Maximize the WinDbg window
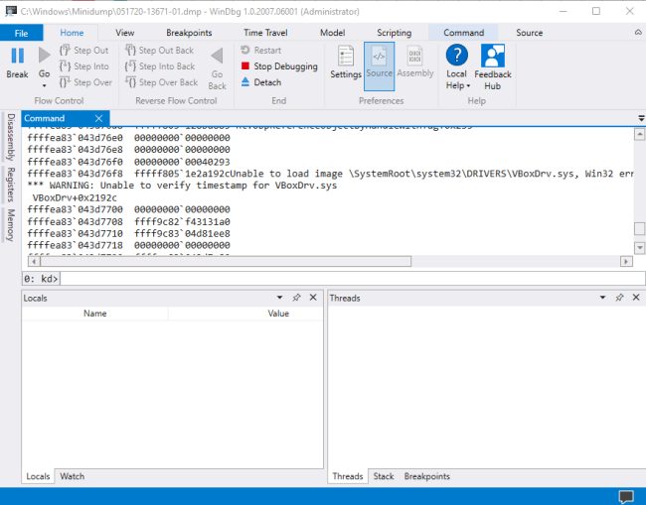 click(x=596, y=11)
